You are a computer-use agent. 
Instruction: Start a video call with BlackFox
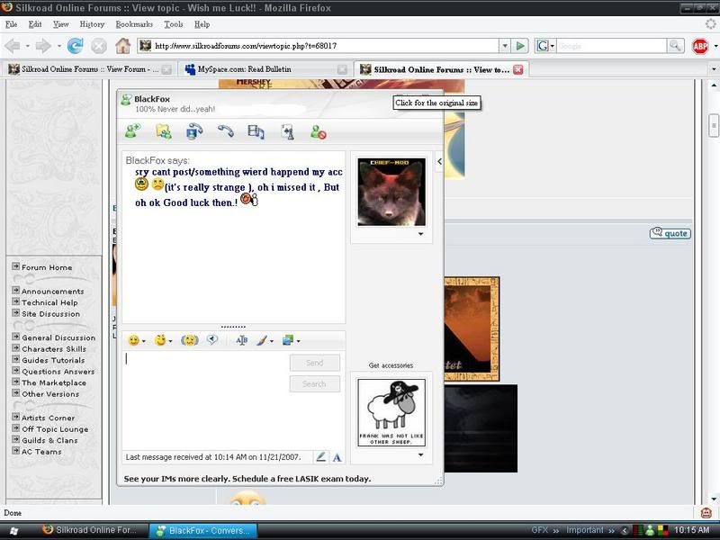[x=194, y=131]
